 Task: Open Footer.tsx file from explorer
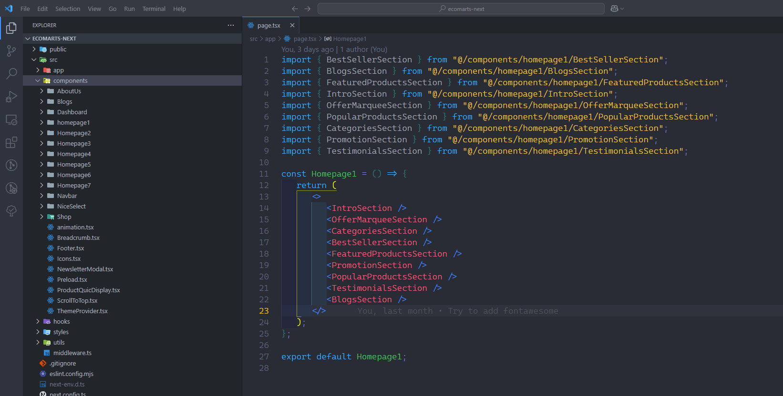(x=70, y=248)
